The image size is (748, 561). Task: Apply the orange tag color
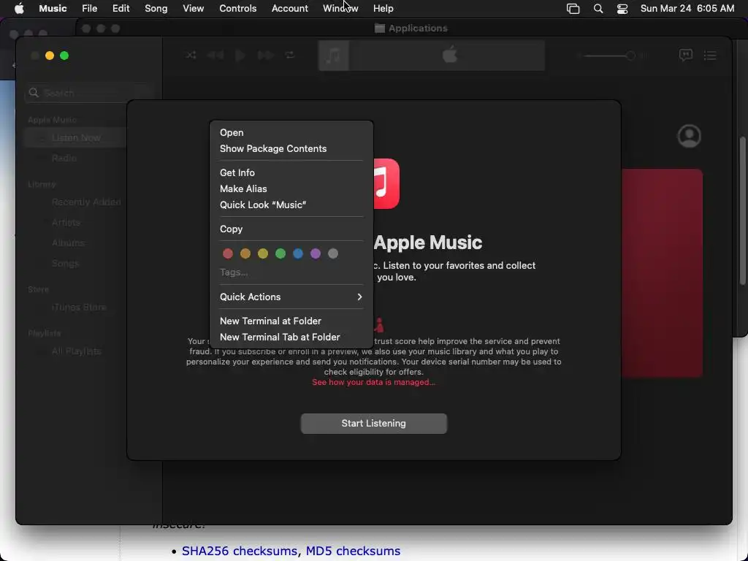coord(245,253)
